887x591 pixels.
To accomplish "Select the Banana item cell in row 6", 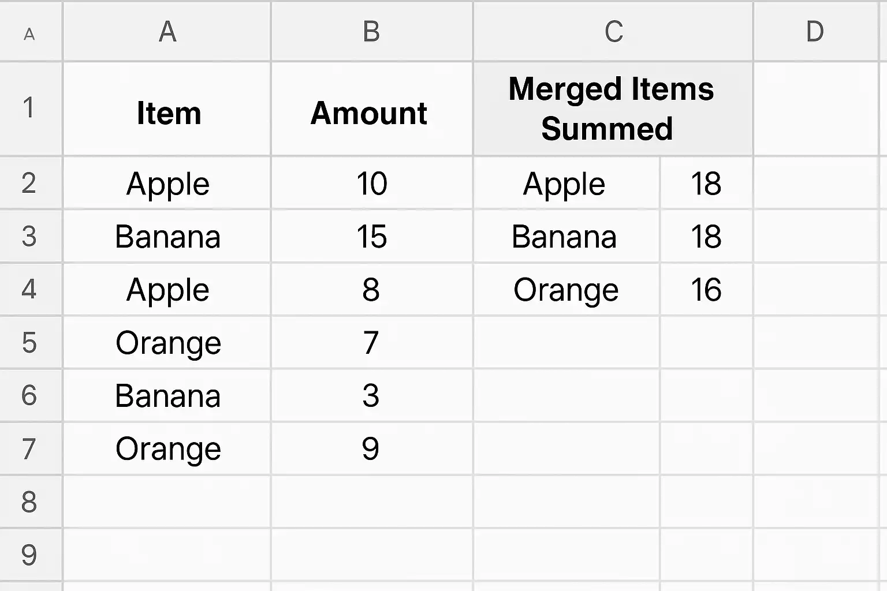I will point(167,395).
